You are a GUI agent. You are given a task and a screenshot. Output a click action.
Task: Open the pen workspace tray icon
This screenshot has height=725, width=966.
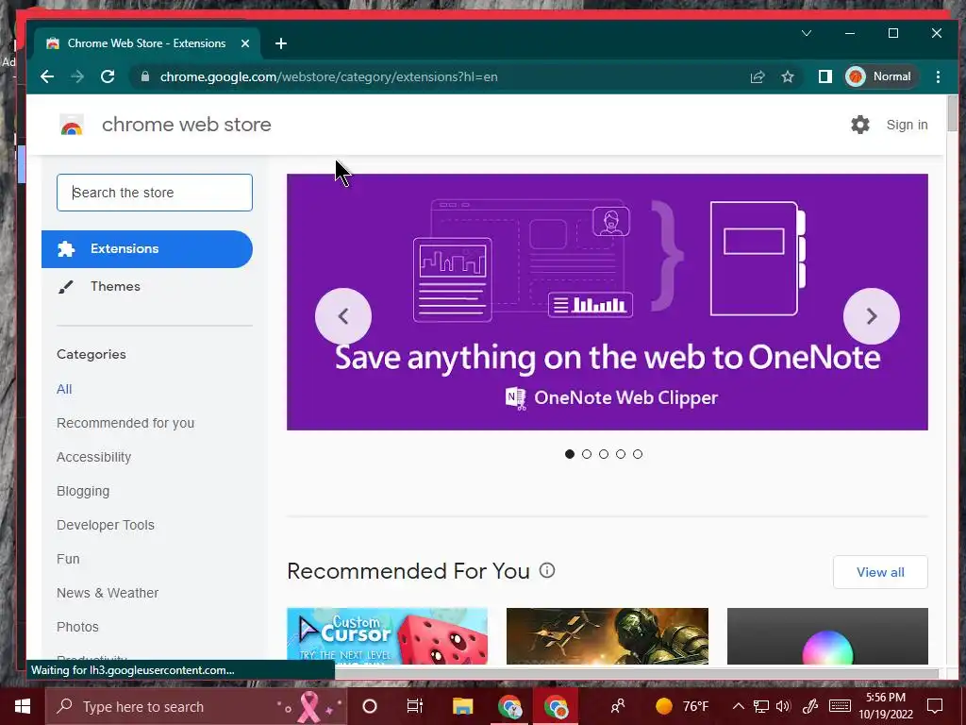(809, 706)
